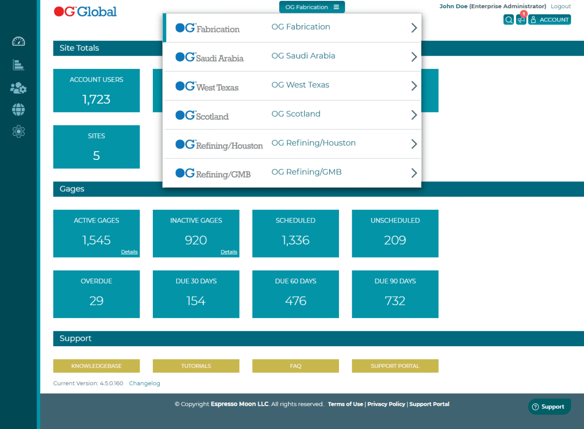Expand the OG Saudi Arabia site entry
The height and width of the screenshot is (429, 584).
[413, 57]
